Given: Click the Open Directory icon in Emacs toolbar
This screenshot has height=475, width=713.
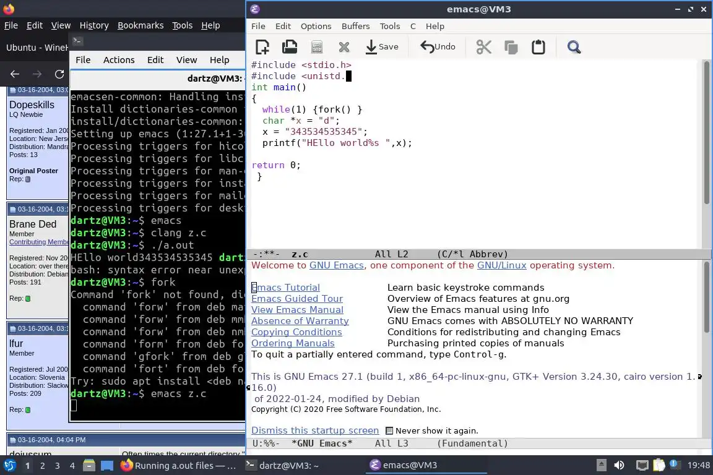Looking at the screenshot, I should click(x=317, y=47).
